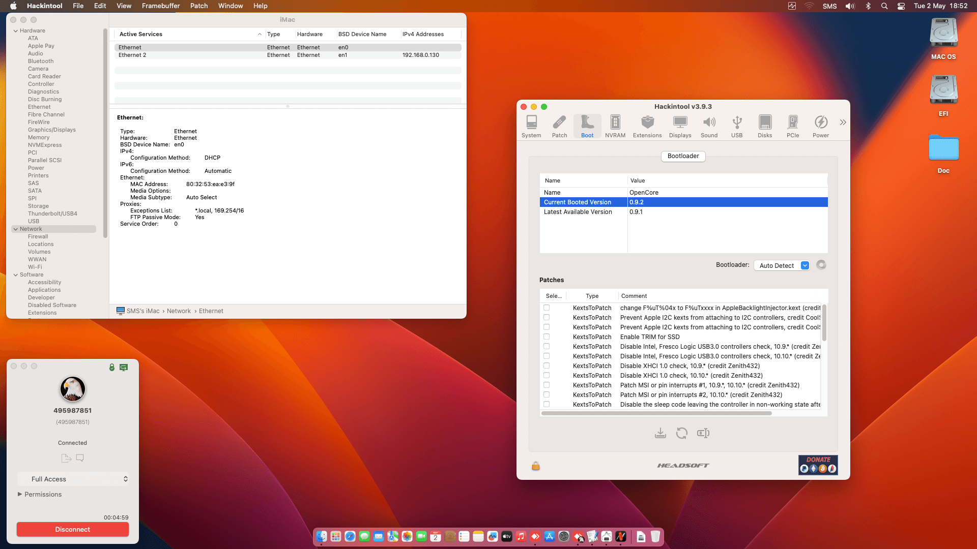Open the PCIe section in Hackintool
The image size is (977, 549).
(x=793, y=126)
